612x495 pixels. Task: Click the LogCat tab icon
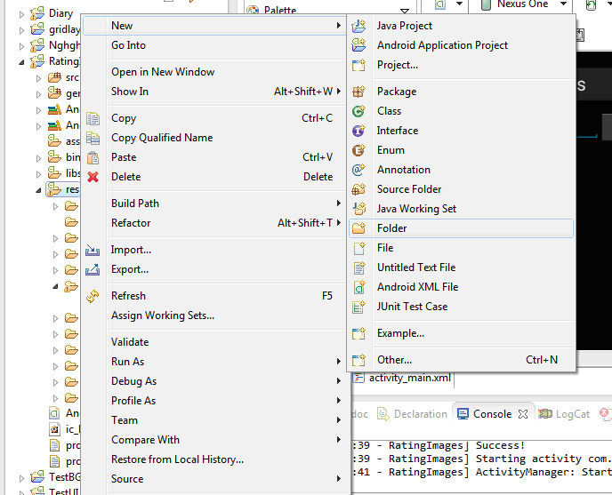[x=545, y=413]
